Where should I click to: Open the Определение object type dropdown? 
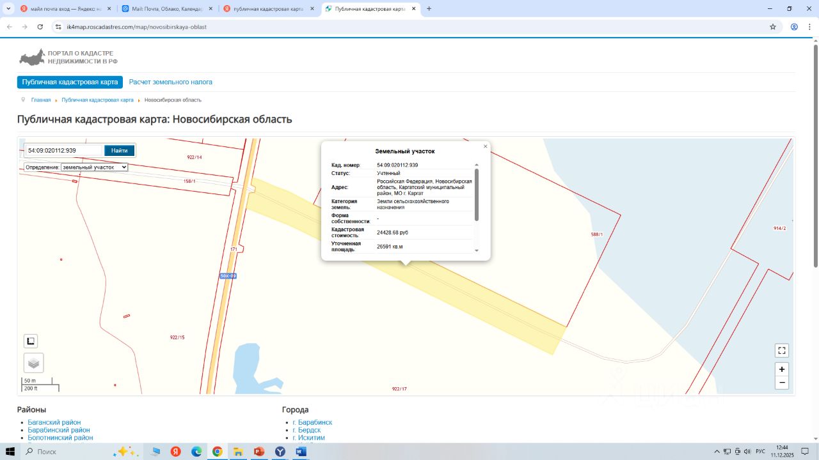pyautogui.click(x=94, y=167)
